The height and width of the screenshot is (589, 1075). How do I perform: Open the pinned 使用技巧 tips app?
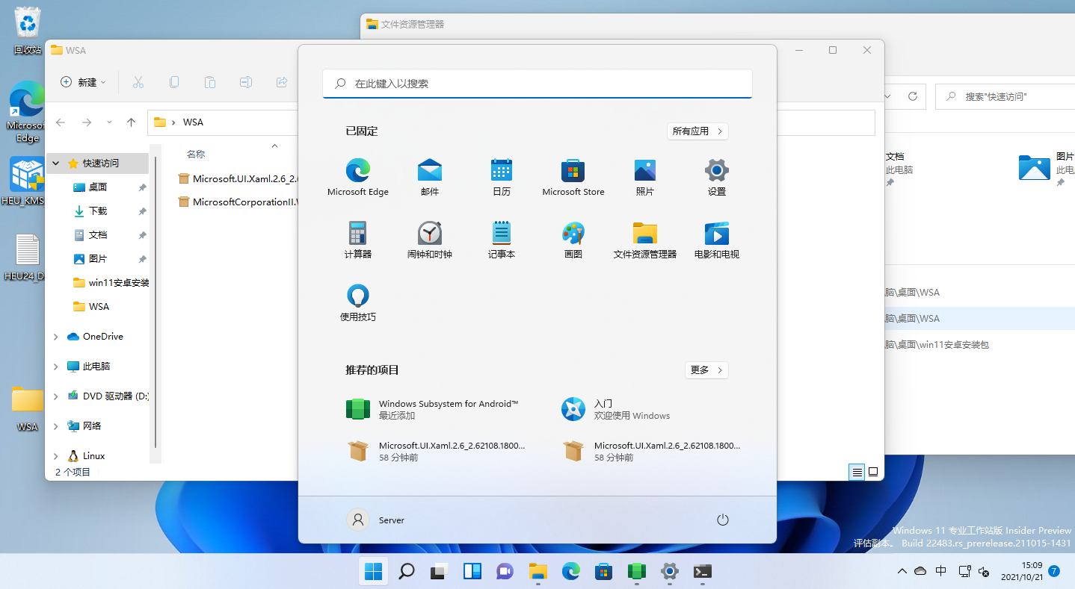tap(358, 302)
